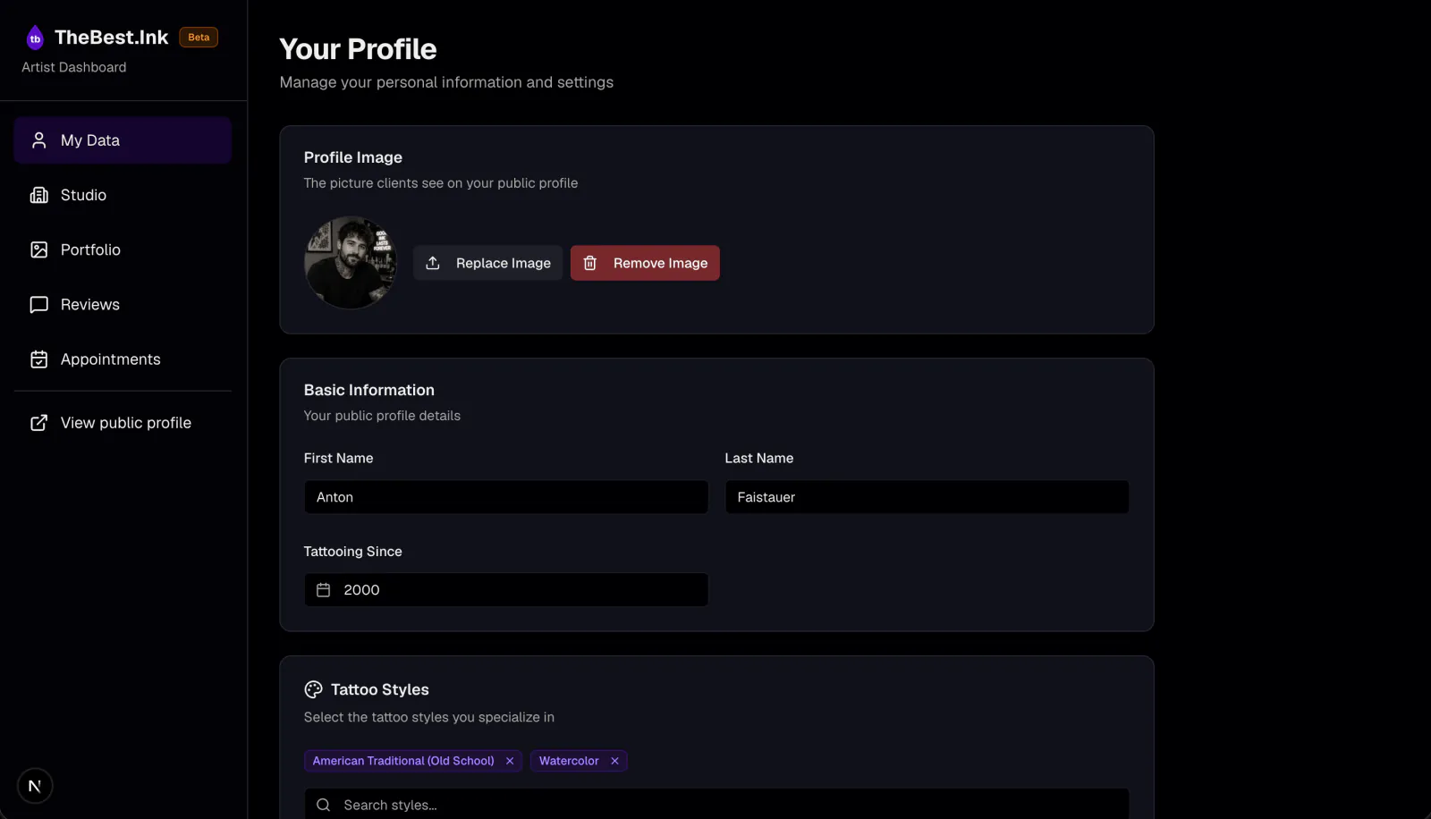Click the calendar-check icon beside Appointments

click(38, 359)
